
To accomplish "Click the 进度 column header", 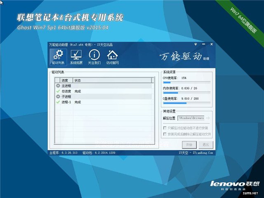I will (x=66, y=80).
